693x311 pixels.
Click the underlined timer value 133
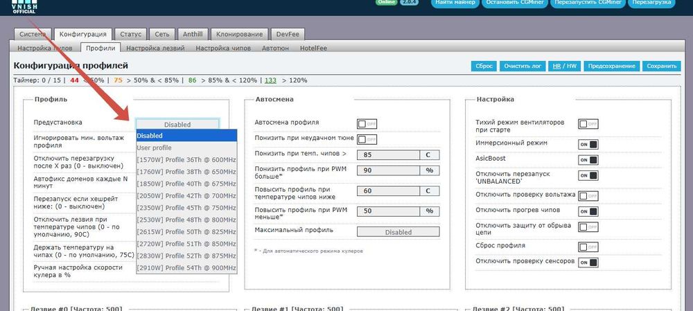click(270, 80)
